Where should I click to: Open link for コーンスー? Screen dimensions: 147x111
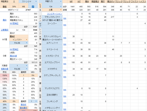pos(65,25)
